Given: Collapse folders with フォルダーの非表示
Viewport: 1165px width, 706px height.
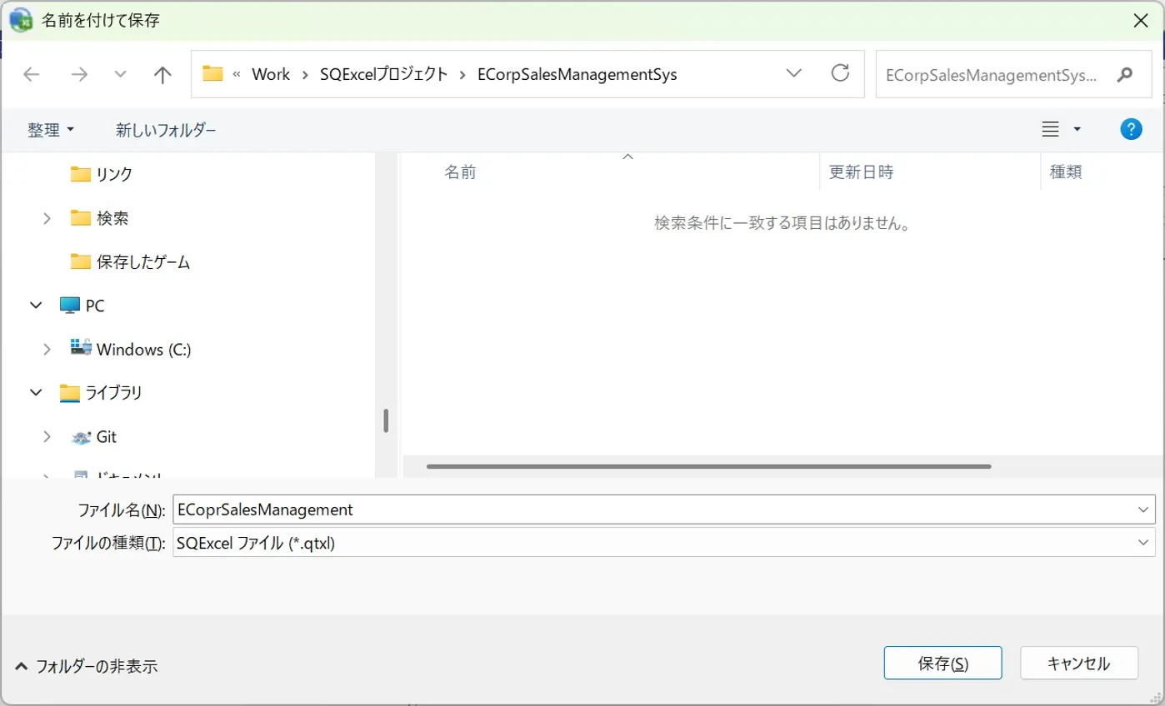Looking at the screenshot, I should pyautogui.click(x=87, y=666).
